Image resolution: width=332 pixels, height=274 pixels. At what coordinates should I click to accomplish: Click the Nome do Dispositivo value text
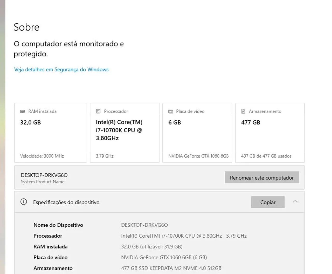(144, 225)
